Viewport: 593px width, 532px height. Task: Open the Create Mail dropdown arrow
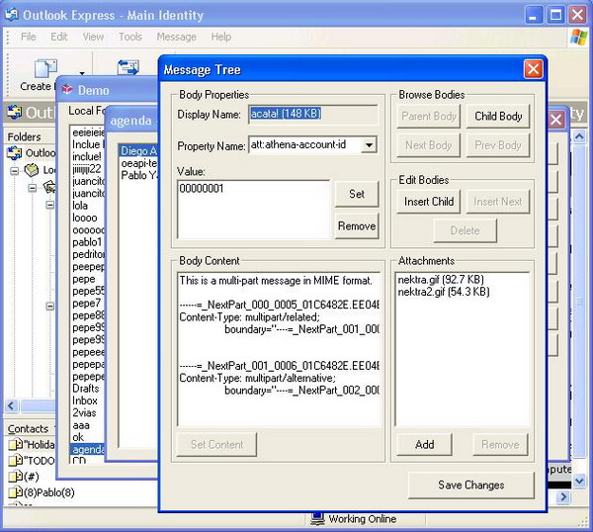coord(82,73)
